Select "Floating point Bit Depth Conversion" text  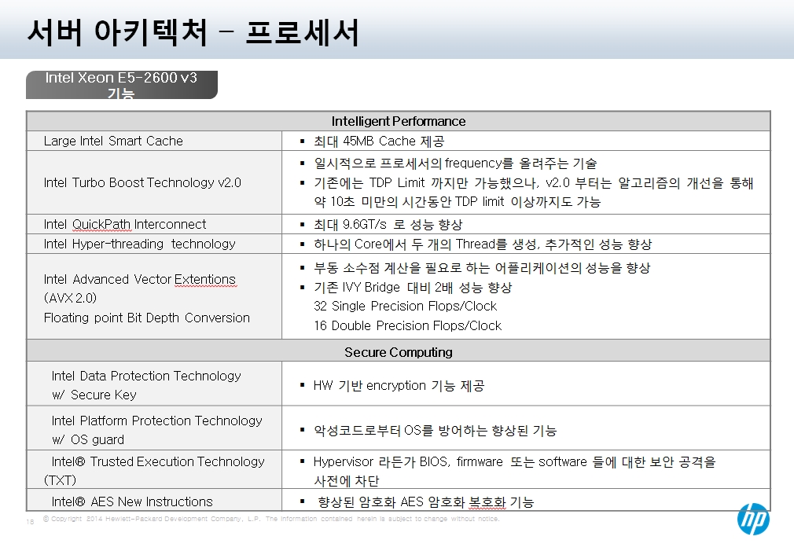[147, 318]
